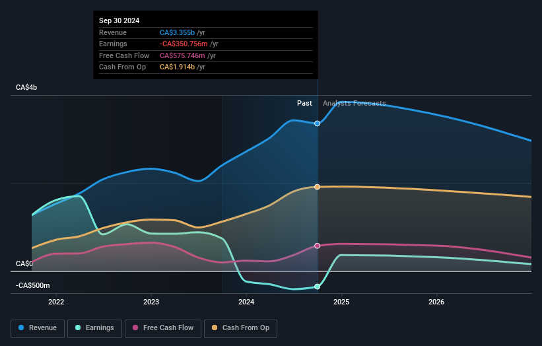
Task: Click the Sep 30 2024 tooltip date
Action: coord(119,20)
